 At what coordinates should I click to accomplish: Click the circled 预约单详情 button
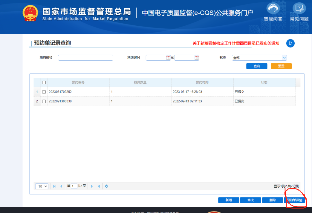click(x=295, y=200)
